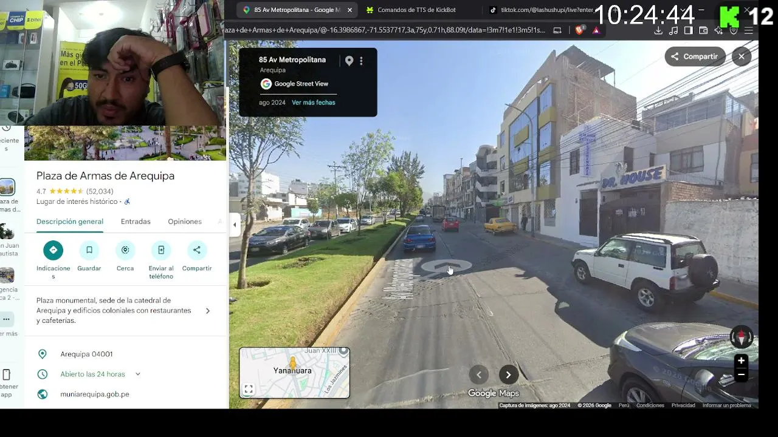Screen dimensions: 778x437
Task: Click the compass to reset orientation
Action: click(741, 337)
